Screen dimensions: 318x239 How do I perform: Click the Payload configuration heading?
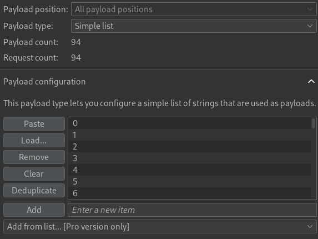pyautogui.click(x=44, y=82)
